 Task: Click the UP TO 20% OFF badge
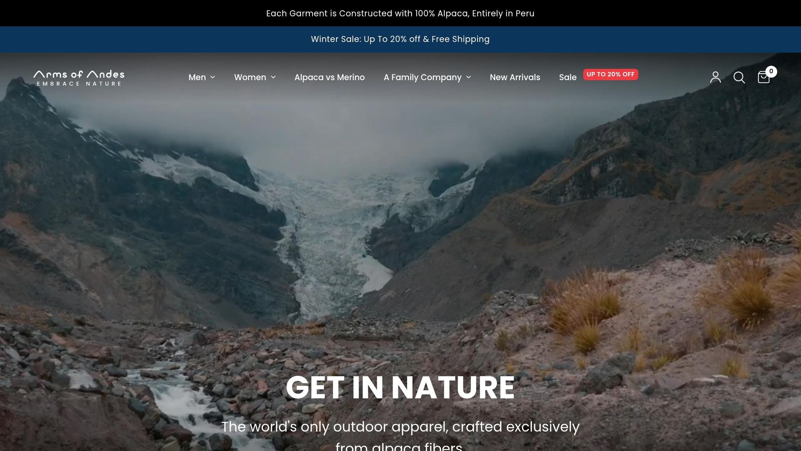(611, 74)
